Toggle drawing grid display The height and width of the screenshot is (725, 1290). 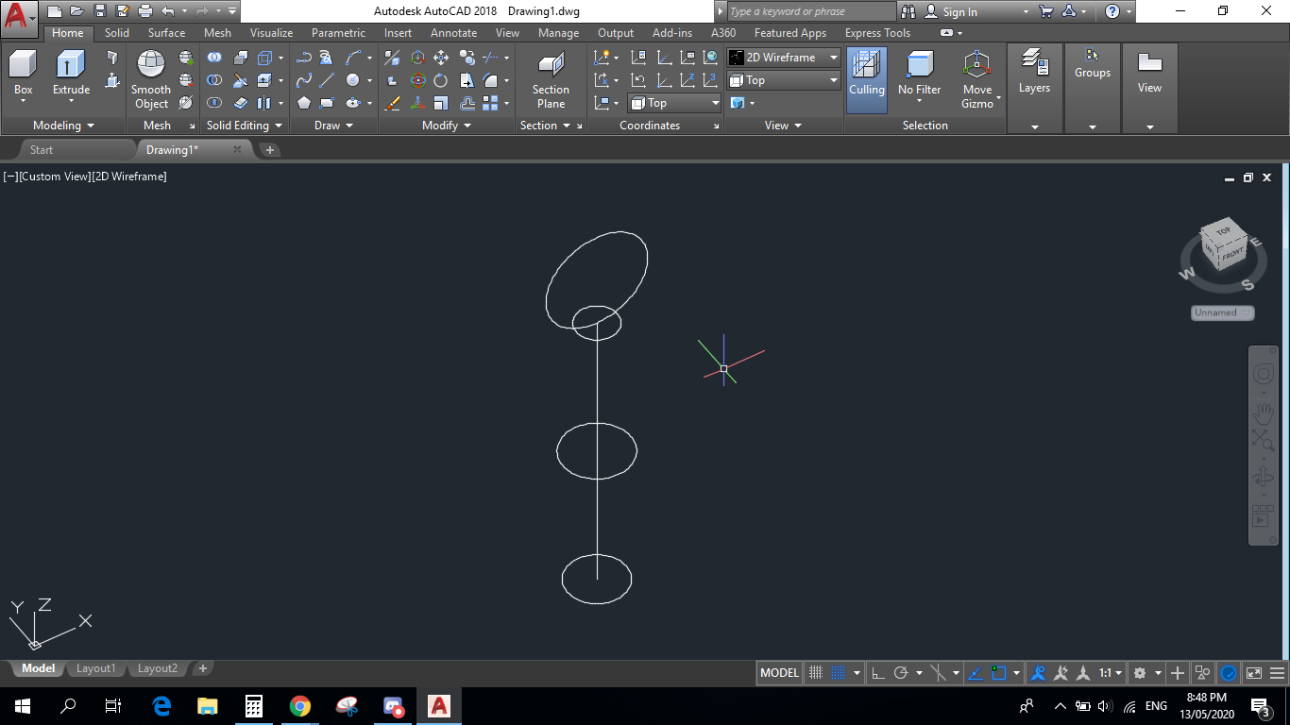coord(817,673)
